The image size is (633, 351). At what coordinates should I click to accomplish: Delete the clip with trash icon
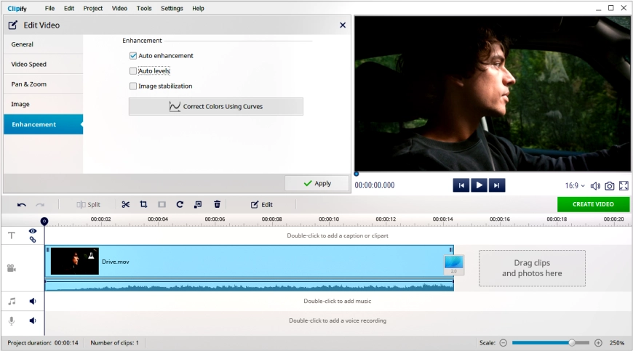[218, 204]
